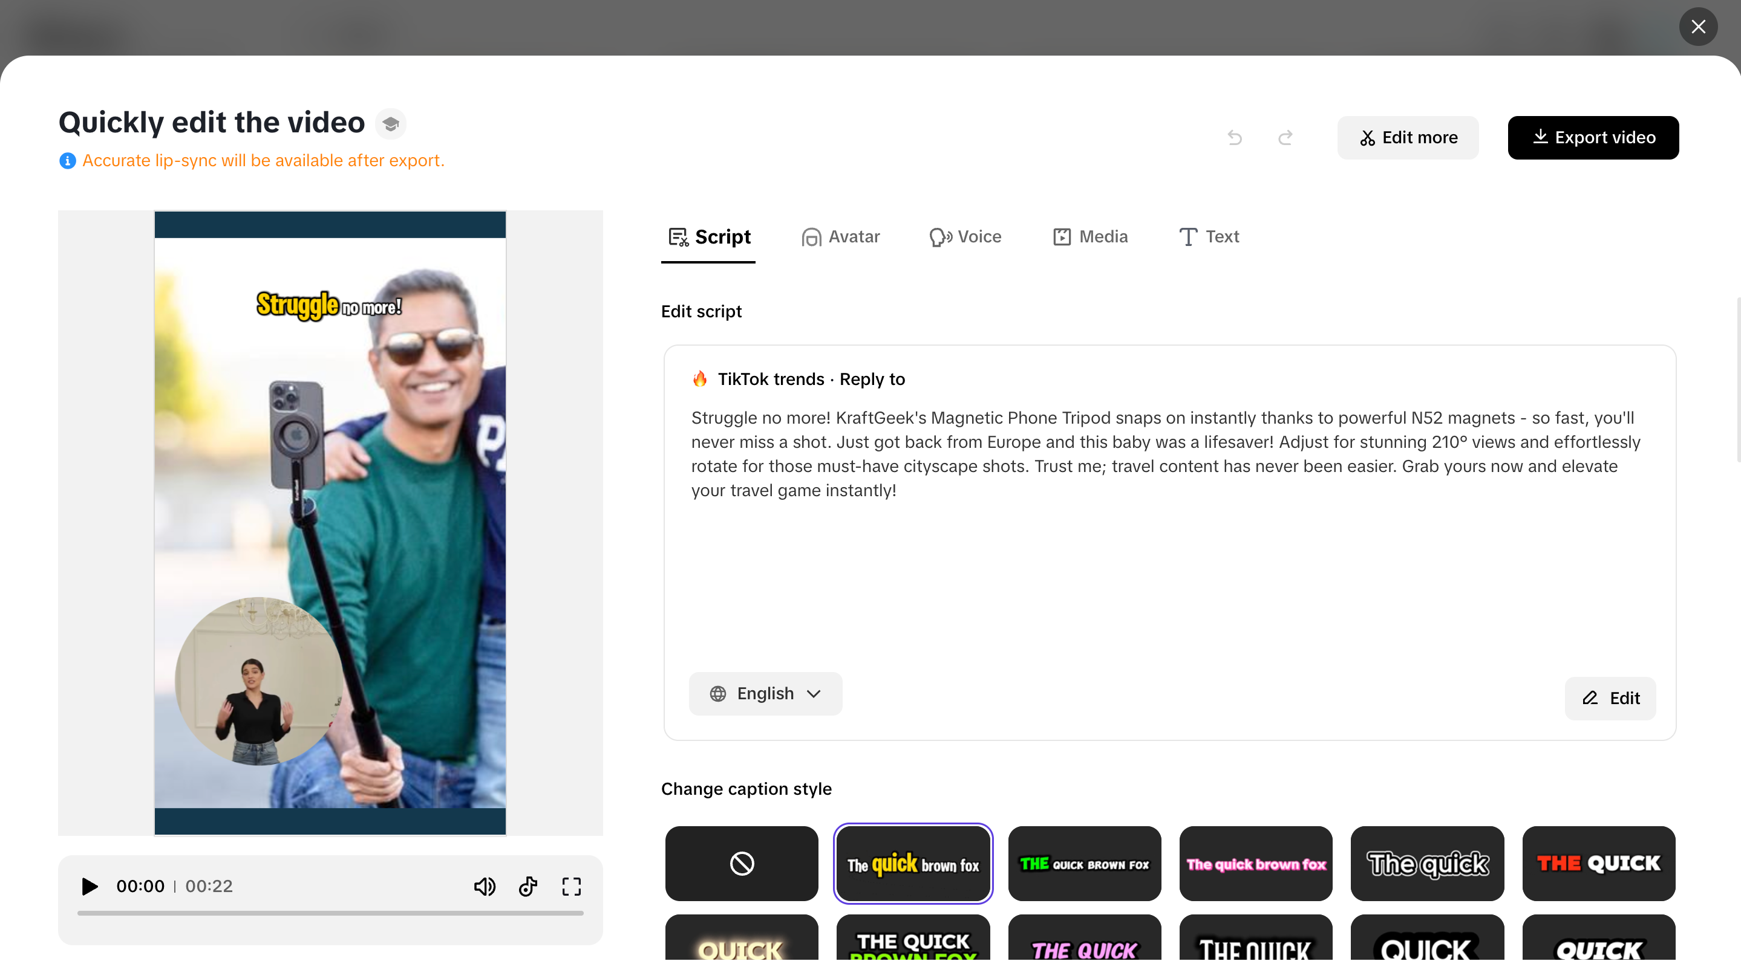Viewport: 1741px width, 967px height.
Task: Switch to the Avatar tab
Action: (x=840, y=237)
